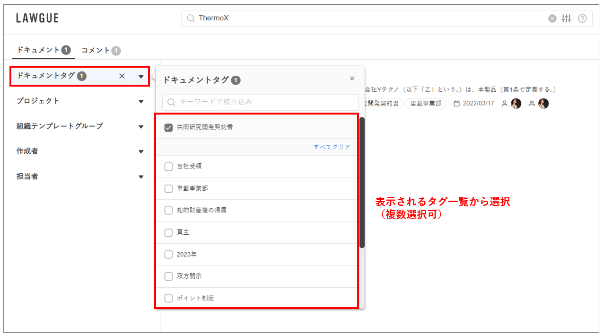Image resolution: width=604 pixels, height=336 pixels.
Task: Click the LAWGUE logo
Action: click(x=37, y=18)
